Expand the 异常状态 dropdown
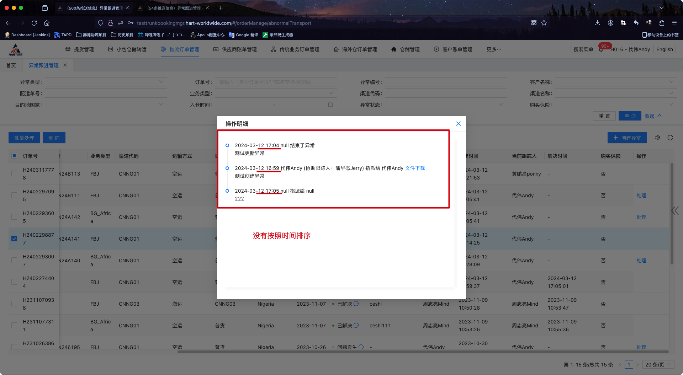Image resolution: width=683 pixels, height=375 pixels. (x=446, y=105)
